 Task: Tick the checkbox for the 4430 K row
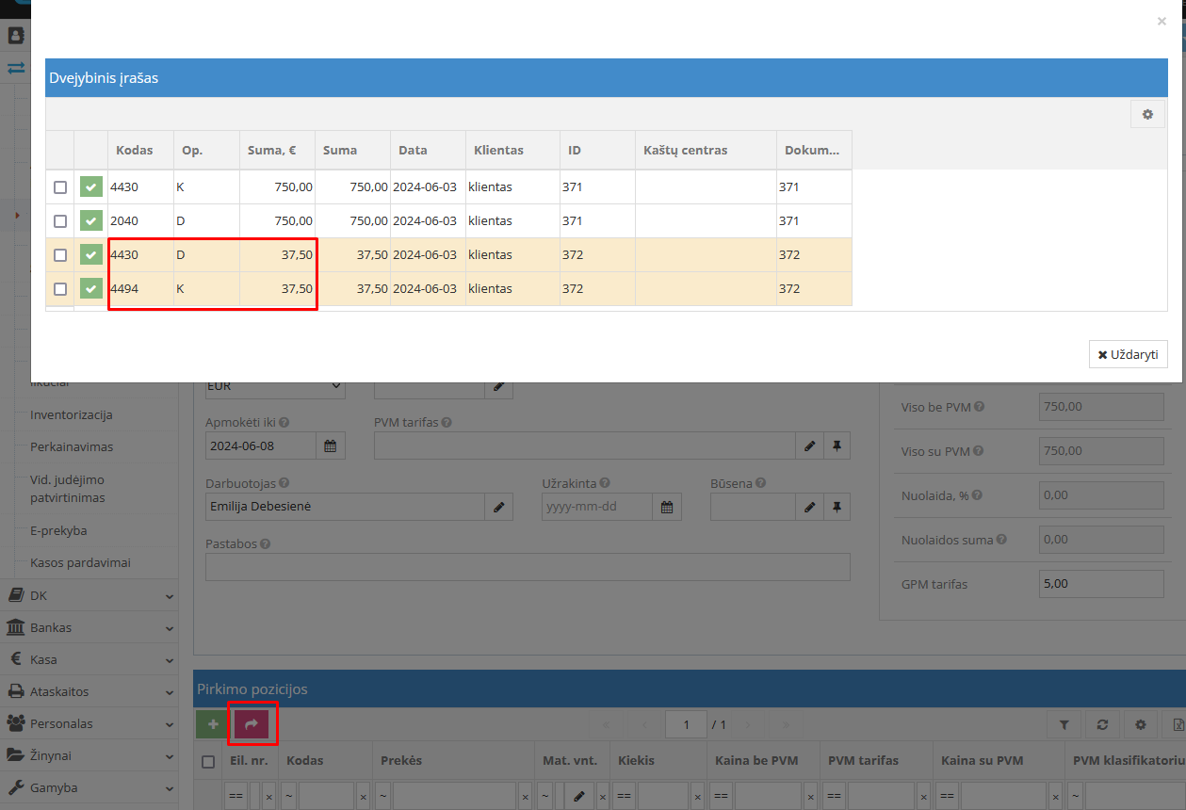tap(60, 187)
